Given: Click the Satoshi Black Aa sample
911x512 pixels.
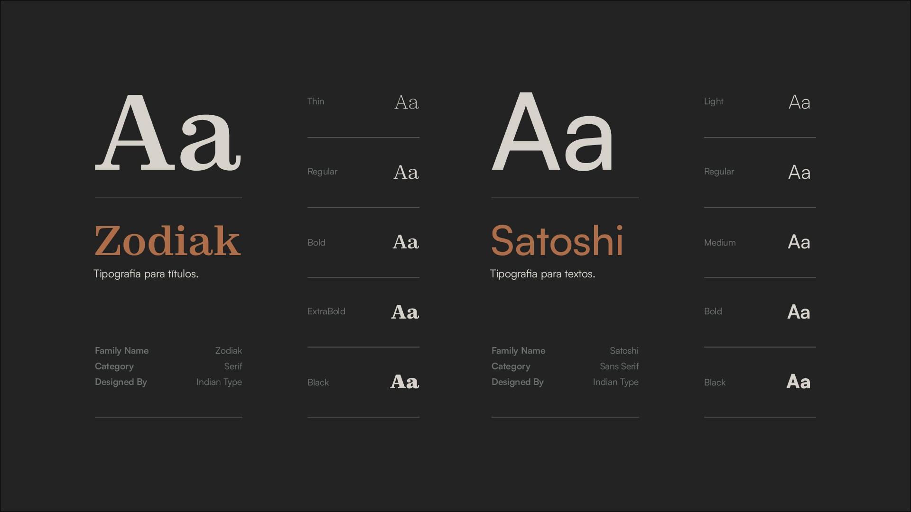Looking at the screenshot, I should pos(798,382).
